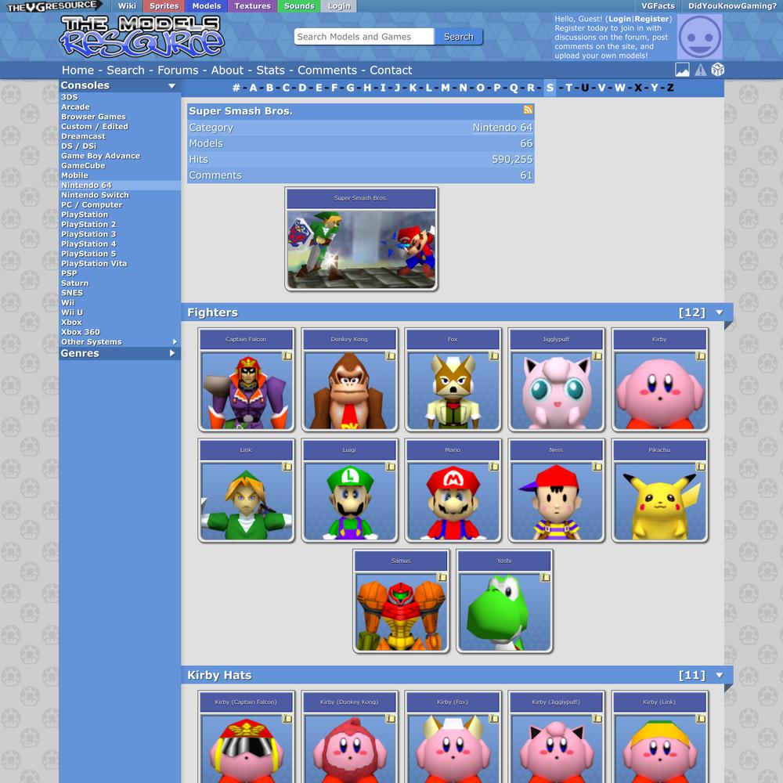Viewport: 783px width, 783px height.
Task: Click the small icon on the Jigglypuff card
Action: (x=597, y=356)
